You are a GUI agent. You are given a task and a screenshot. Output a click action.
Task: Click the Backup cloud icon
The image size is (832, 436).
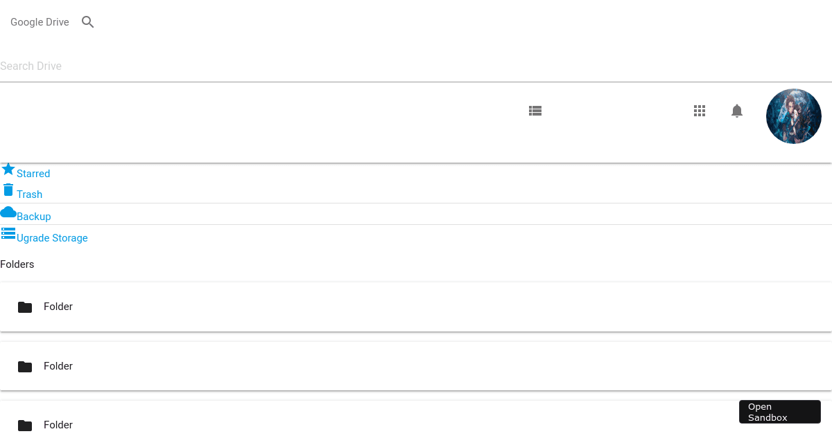[x=7, y=212]
